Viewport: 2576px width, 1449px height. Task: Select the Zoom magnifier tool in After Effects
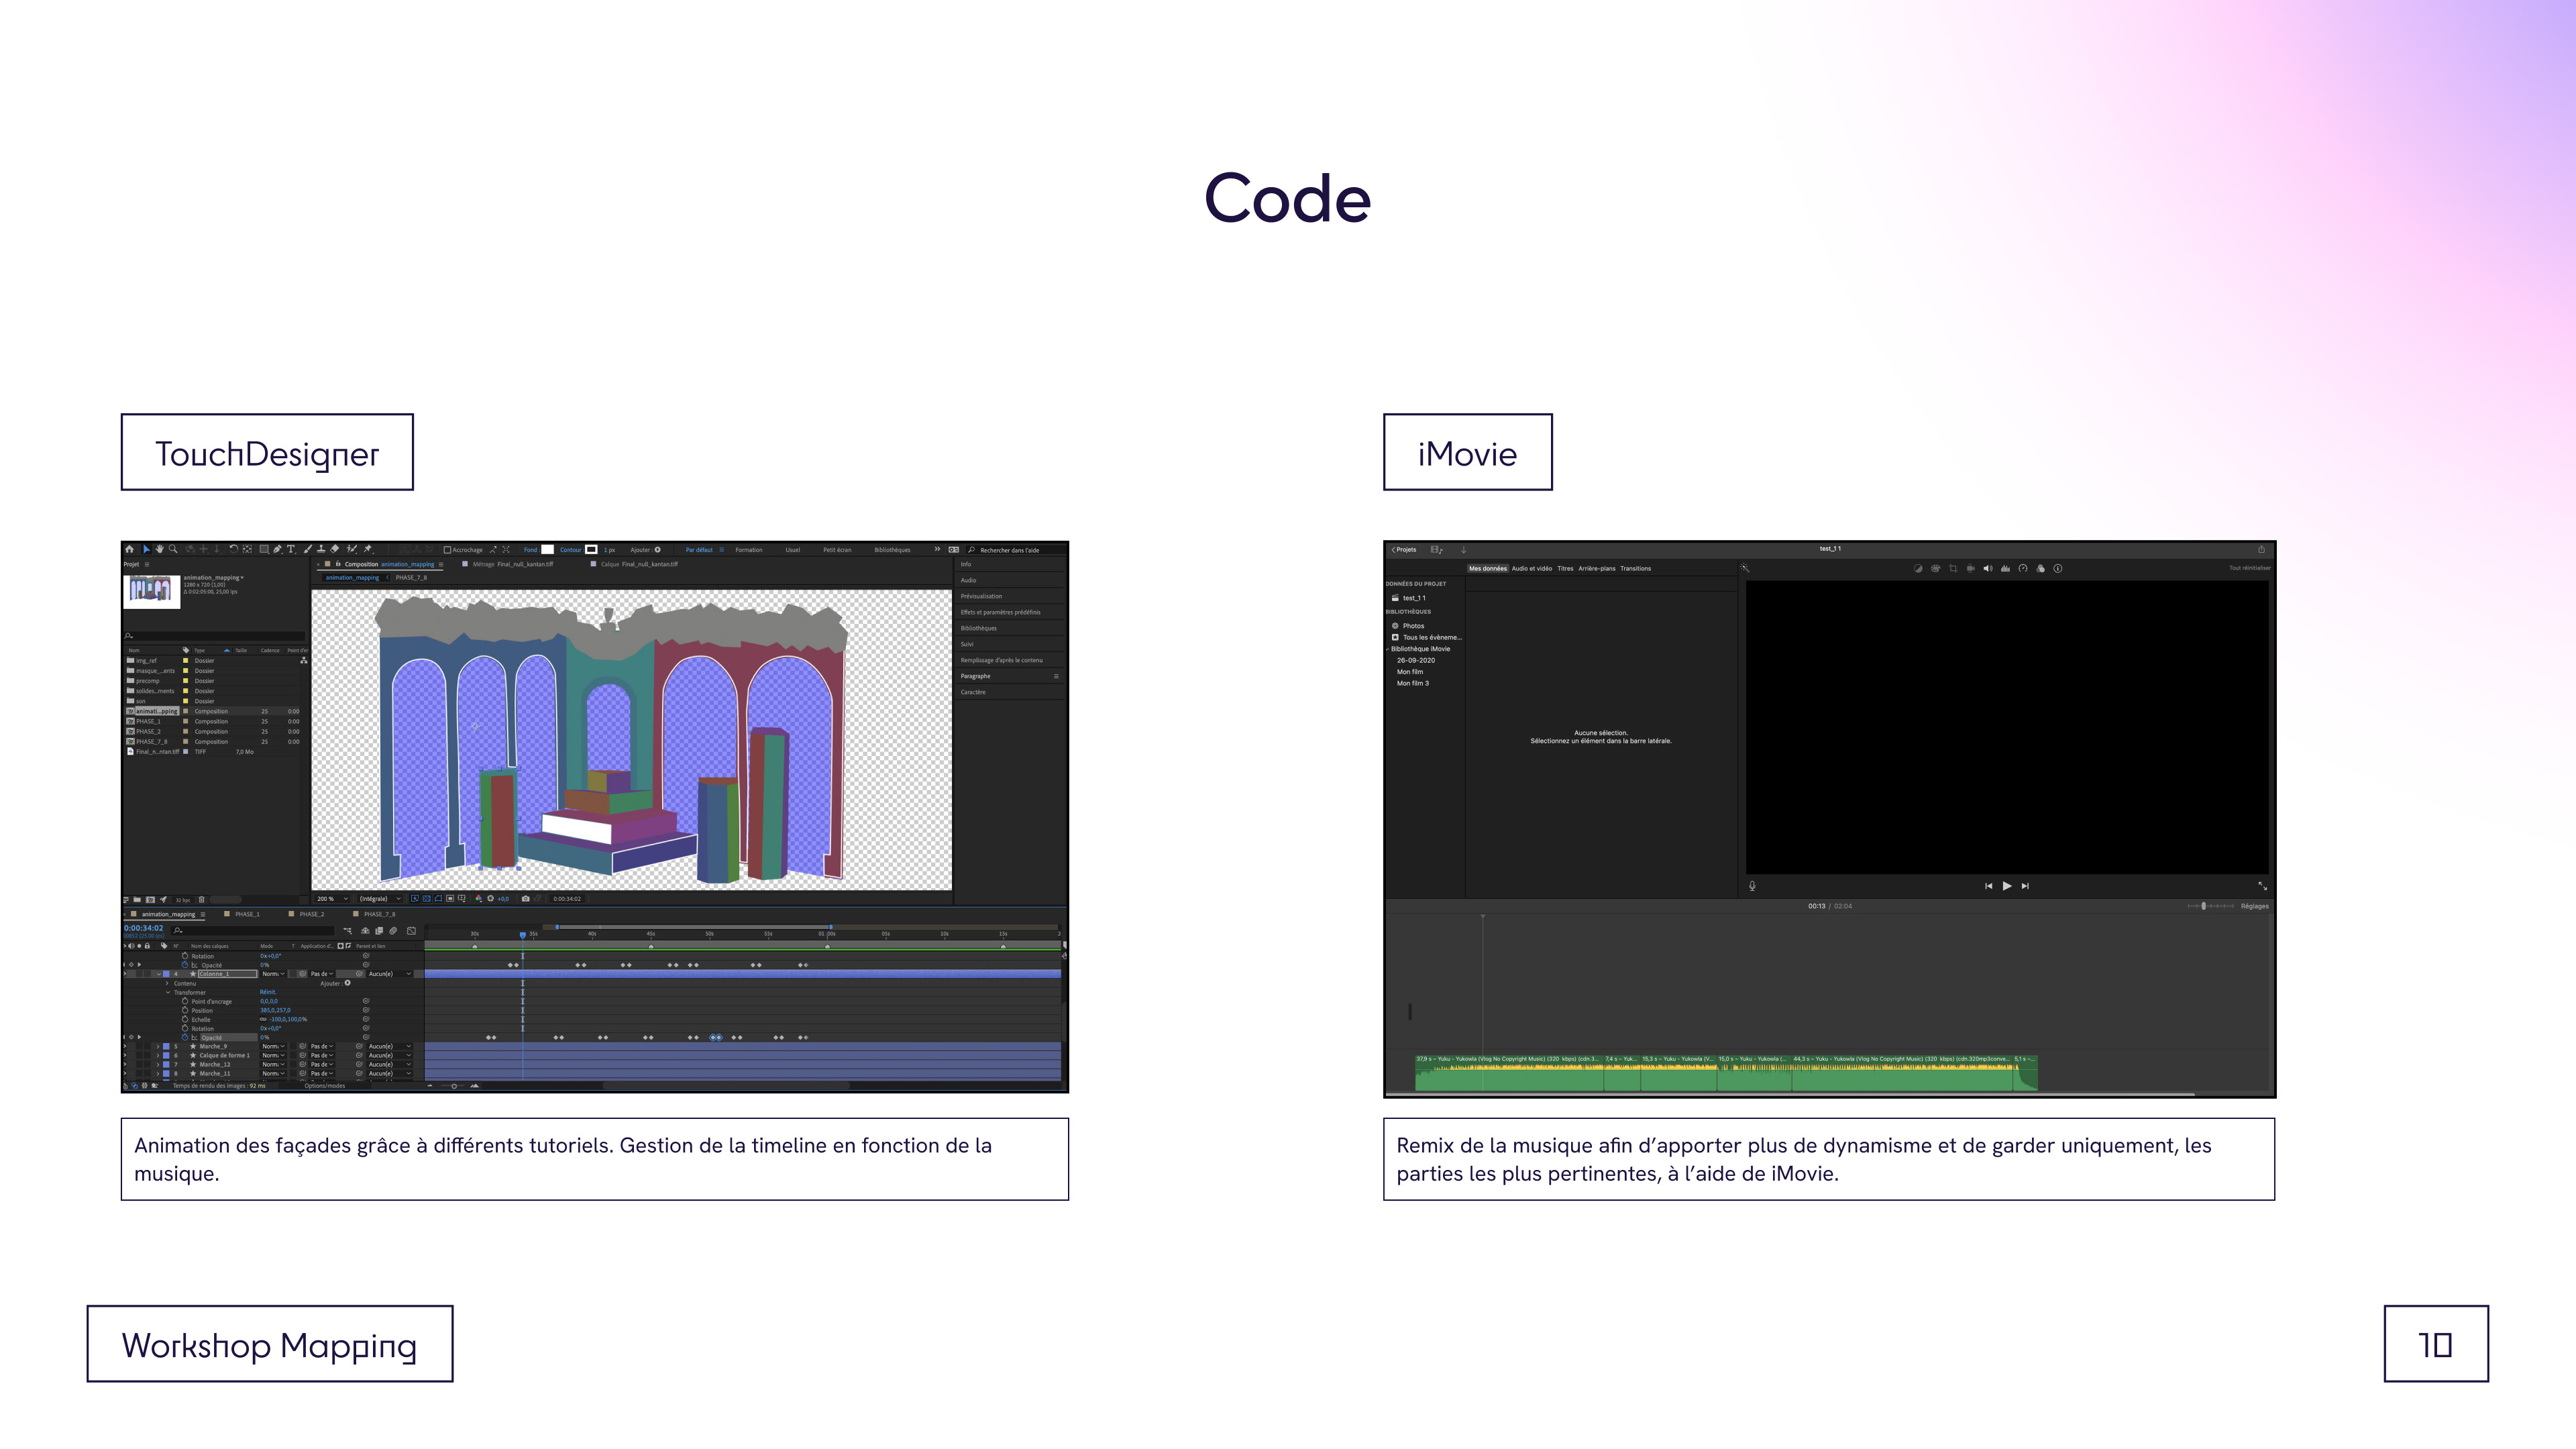(173, 549)
